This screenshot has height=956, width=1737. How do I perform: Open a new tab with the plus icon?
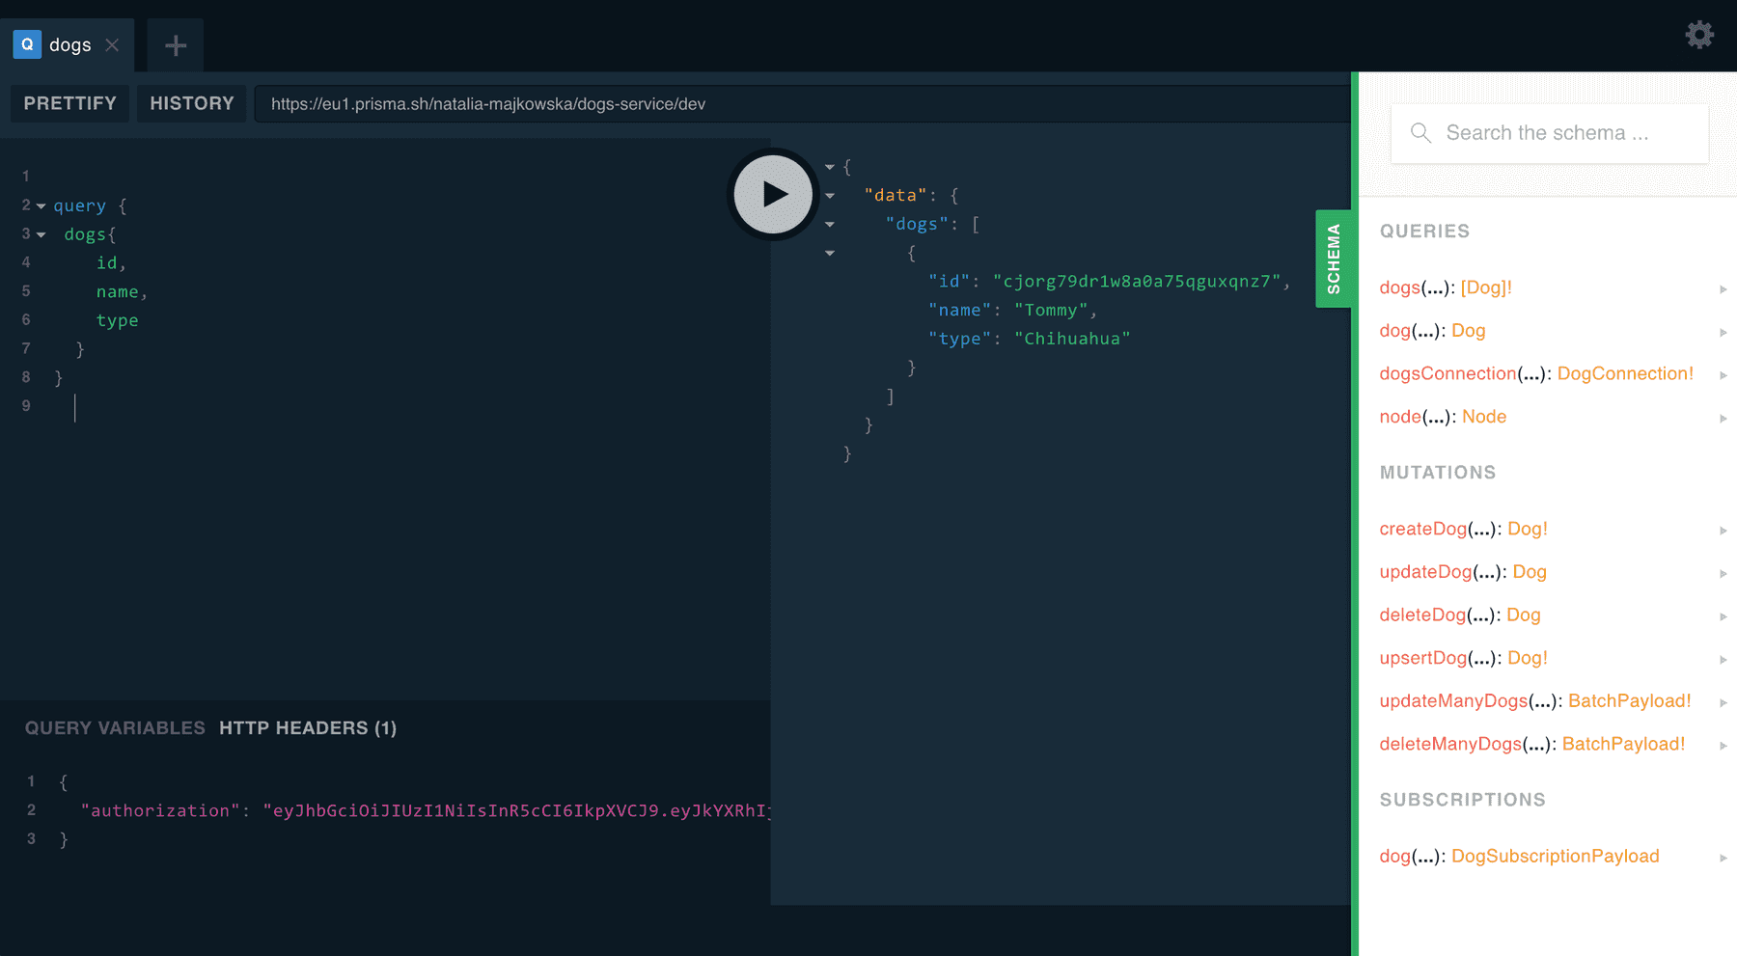pyautogui.click(x=175, y=44)
